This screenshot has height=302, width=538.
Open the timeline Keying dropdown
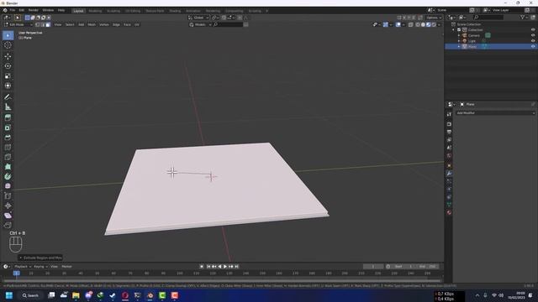coord(40,267)
